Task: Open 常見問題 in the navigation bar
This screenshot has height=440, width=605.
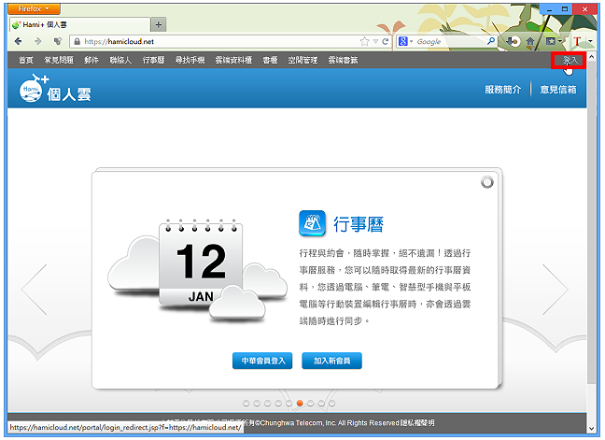Action: (59, 60)
